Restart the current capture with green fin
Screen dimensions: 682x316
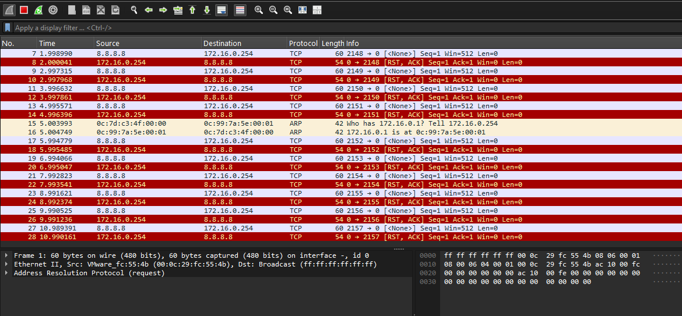(38, 10)
